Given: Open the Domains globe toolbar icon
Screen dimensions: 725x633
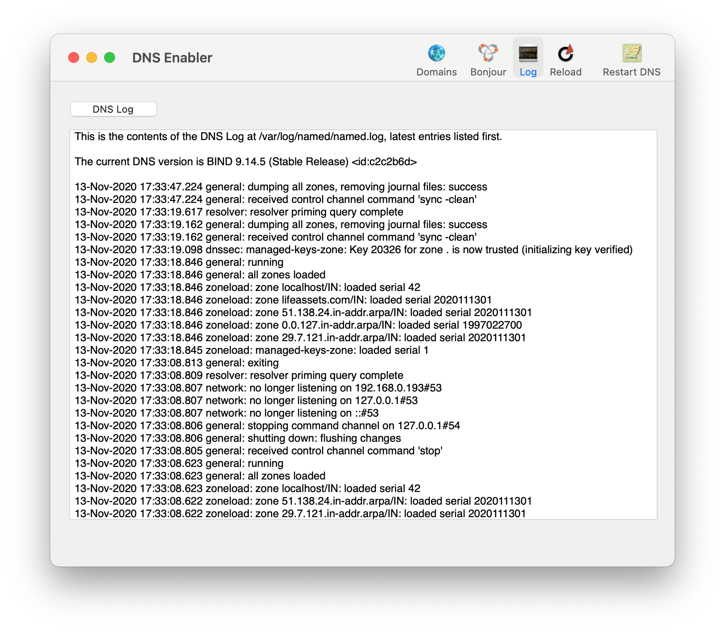Looking at the screenshot, I should pyautogui.click(x=436, y=53).
